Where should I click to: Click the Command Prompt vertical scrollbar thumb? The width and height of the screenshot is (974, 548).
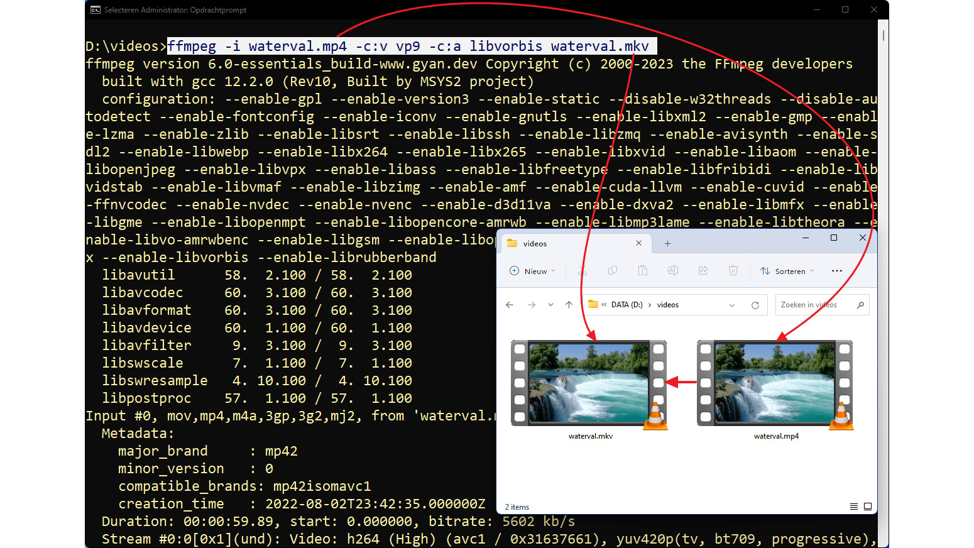click(884, 35)
